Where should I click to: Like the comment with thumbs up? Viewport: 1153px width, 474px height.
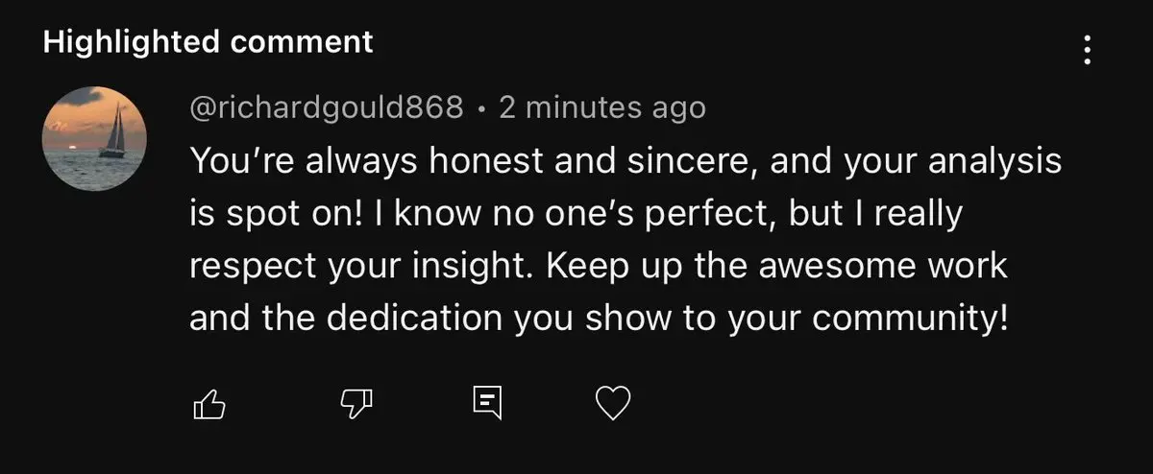pyautogui.click(x=209, y=405)
